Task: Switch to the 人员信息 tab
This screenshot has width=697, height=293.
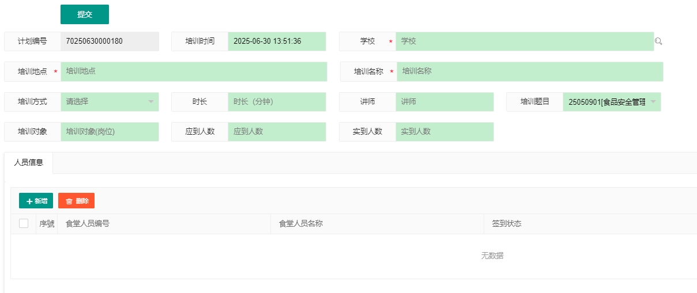Action: click(28, 163)
